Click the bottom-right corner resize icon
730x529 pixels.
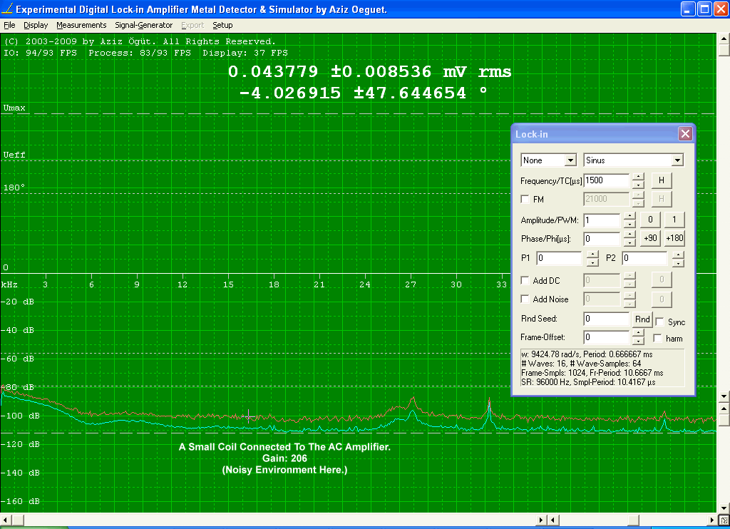coord(724,520)
